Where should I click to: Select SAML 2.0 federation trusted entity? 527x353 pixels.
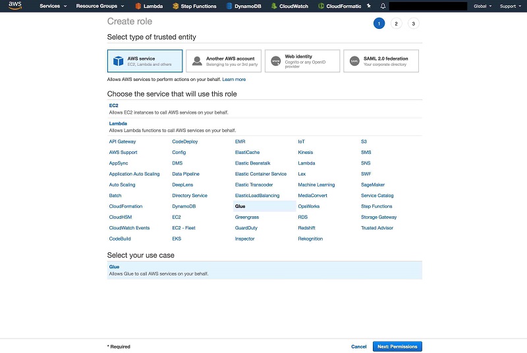click(381, 61)
